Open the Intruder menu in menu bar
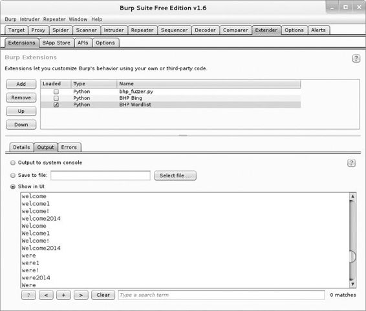The width and height of the screenshot is (366, 311). (x=30, y=19)
